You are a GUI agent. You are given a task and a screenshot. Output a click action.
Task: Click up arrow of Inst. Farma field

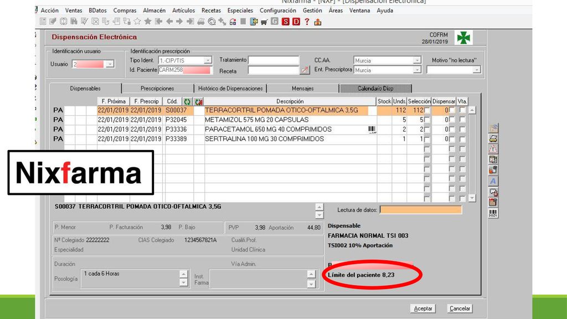click(311, 274)
